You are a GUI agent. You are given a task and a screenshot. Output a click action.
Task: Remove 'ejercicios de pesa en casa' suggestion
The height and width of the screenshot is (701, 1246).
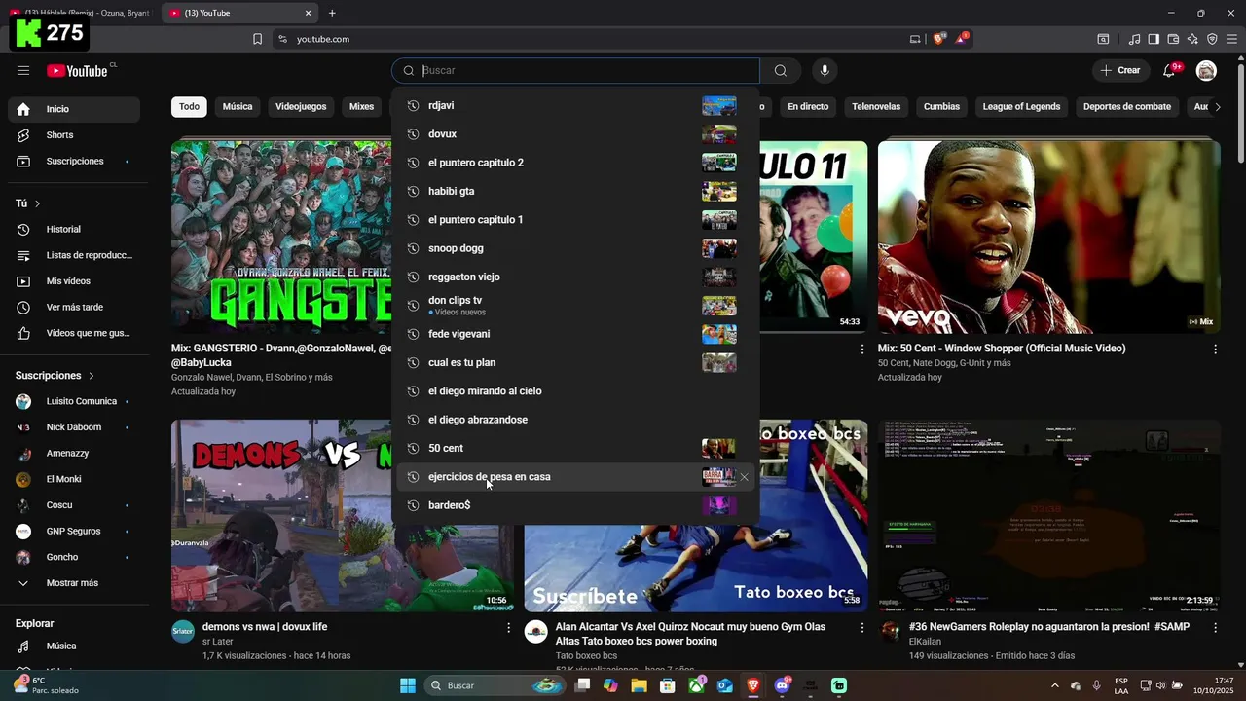[x=744, y=477]
